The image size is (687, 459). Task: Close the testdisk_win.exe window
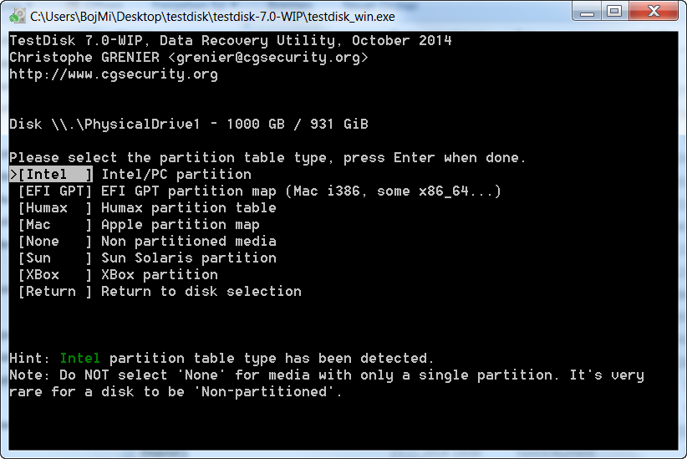pyautogui.click(x=654, y=12)
